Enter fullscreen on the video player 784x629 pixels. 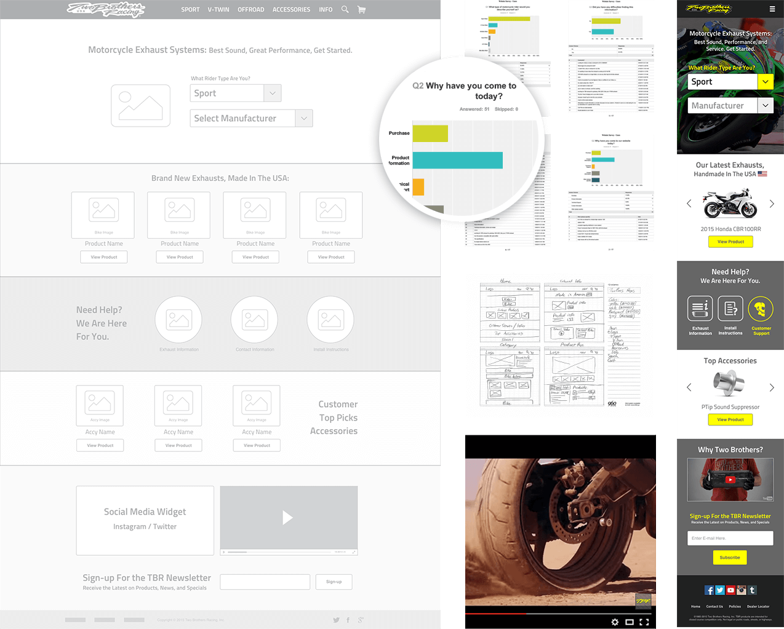click(644, 622)
